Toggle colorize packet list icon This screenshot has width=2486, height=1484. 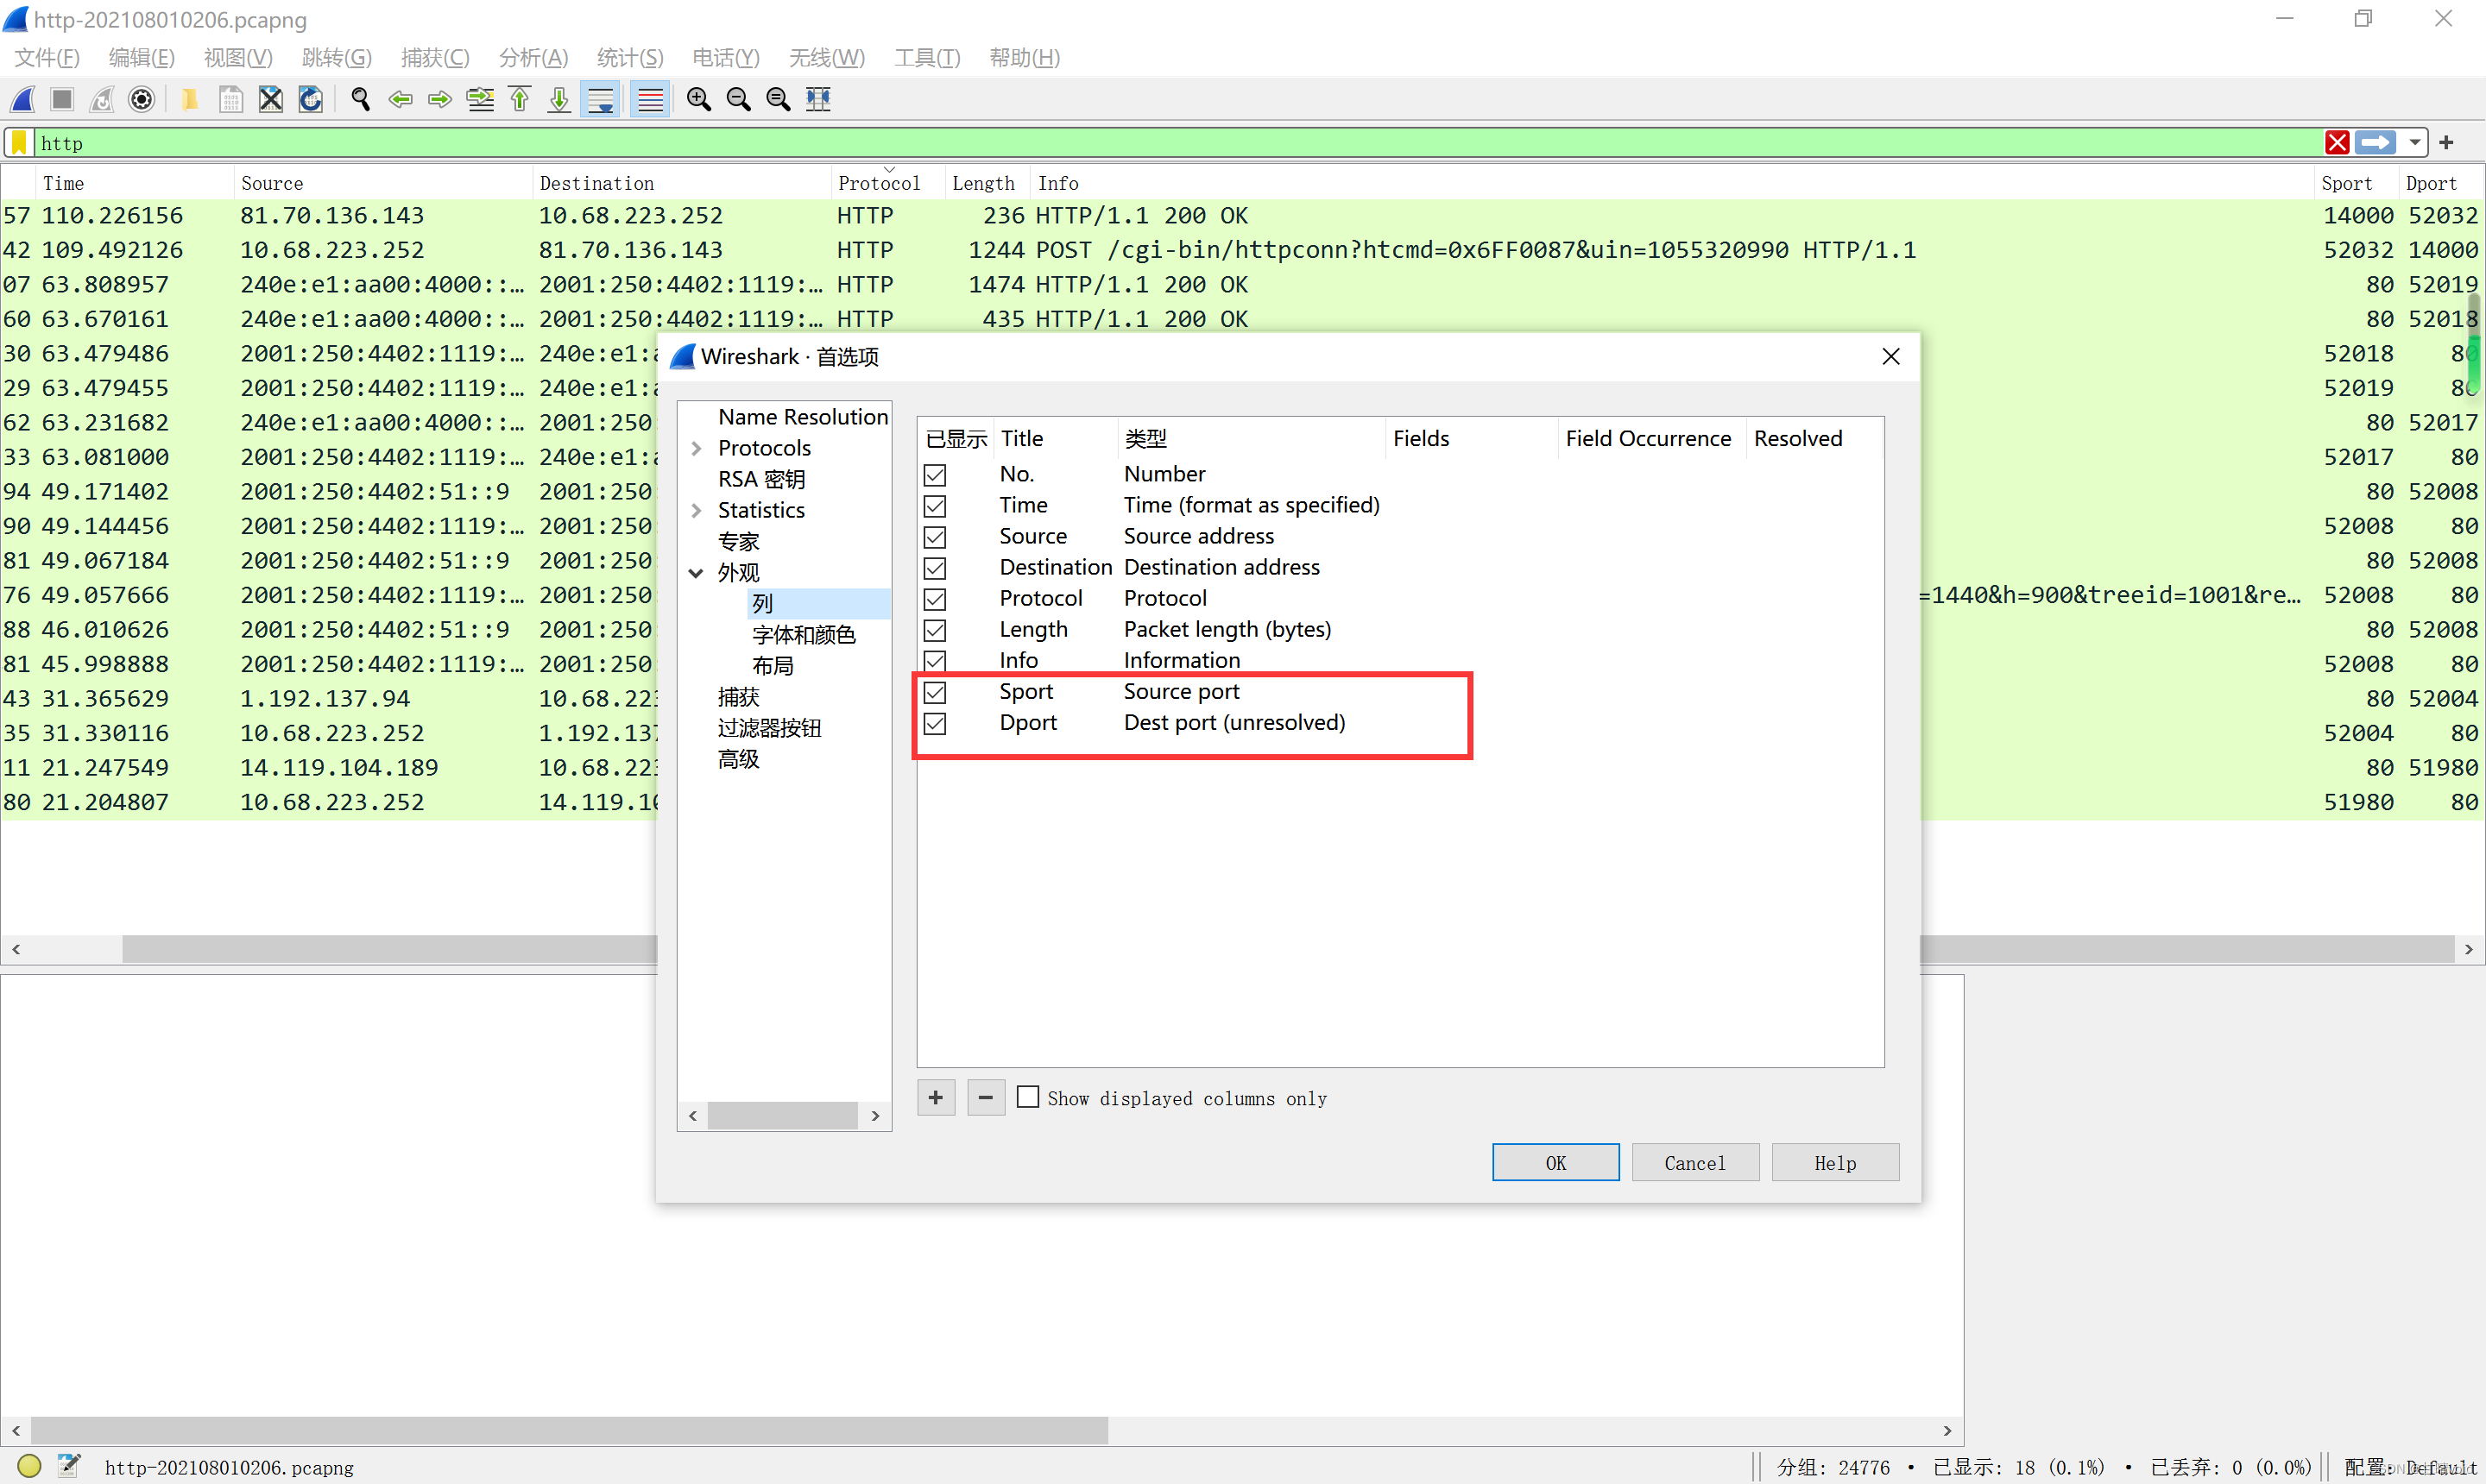[x=650, y=99]
